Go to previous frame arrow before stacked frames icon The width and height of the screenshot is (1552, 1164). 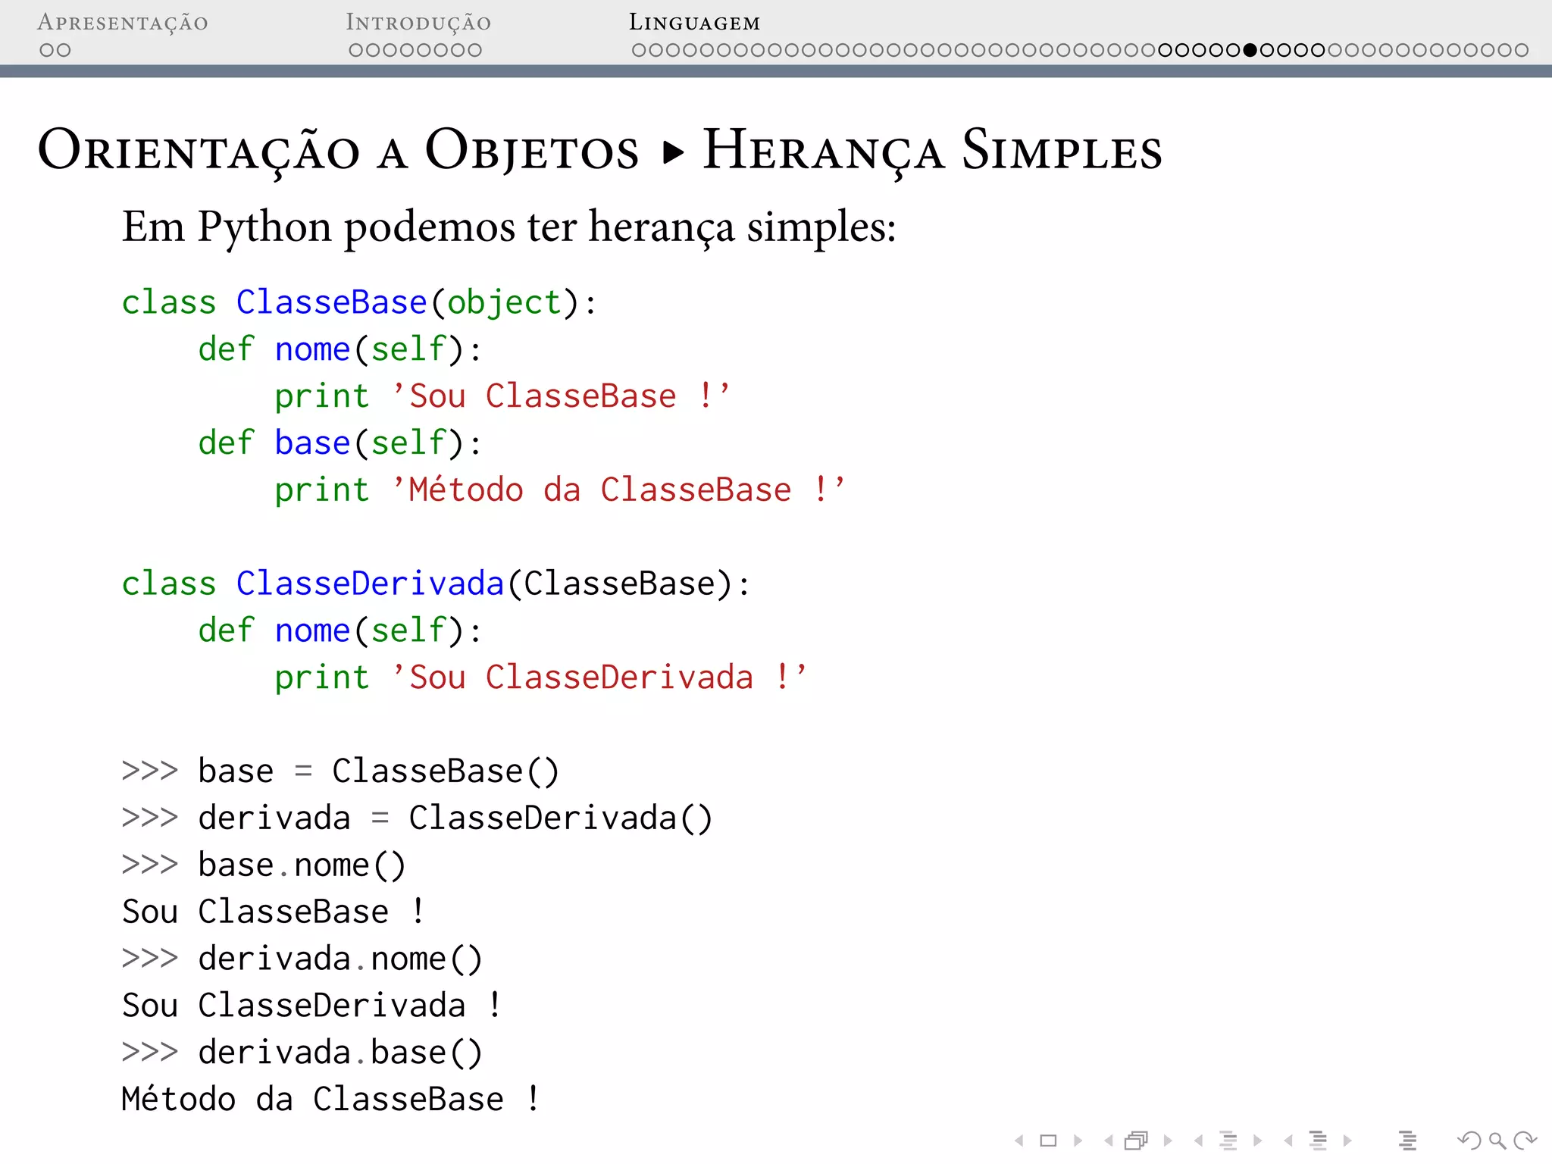click(1109, 1140)
